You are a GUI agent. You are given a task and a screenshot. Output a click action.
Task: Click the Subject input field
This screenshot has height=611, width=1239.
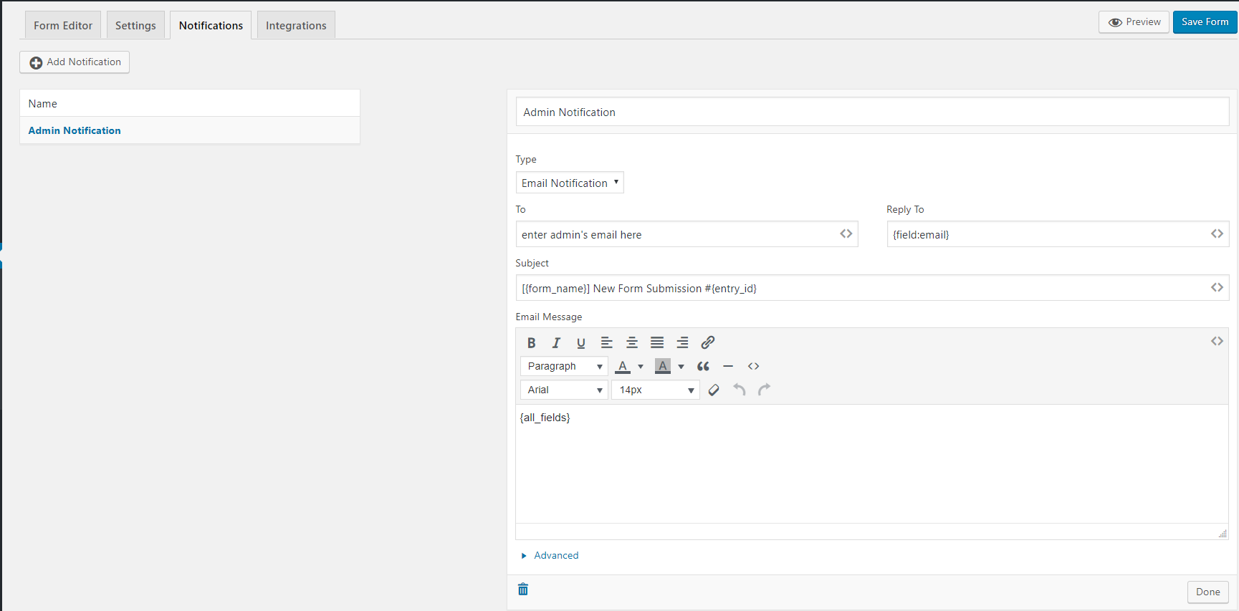coord(872,288)
